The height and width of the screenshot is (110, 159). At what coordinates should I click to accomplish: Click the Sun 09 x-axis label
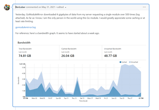click(x=58, y=98)
